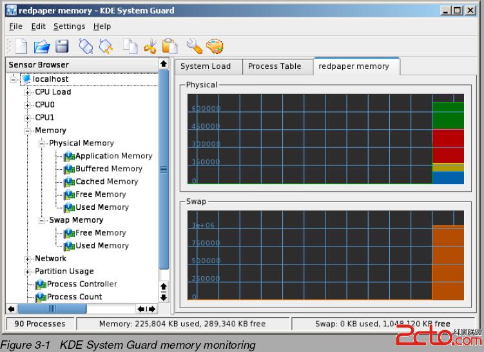The width and height of the screenshot is (484, 352).
Task: Click the Swap memory graph display
Action: (325, 255)
